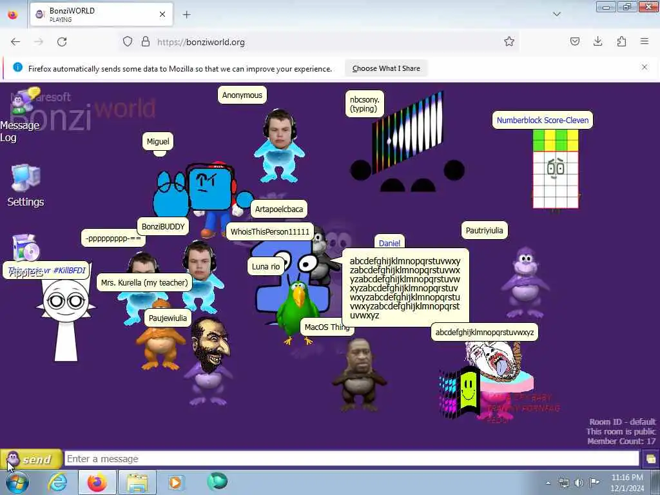Open the Windows Start menu
The height and width of the screenshot is (495, 660).
(17, 482)
